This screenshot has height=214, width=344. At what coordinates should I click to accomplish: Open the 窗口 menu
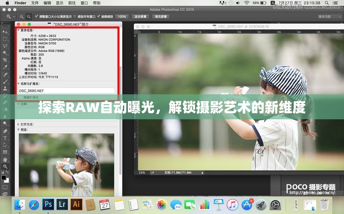click(84, 3)
